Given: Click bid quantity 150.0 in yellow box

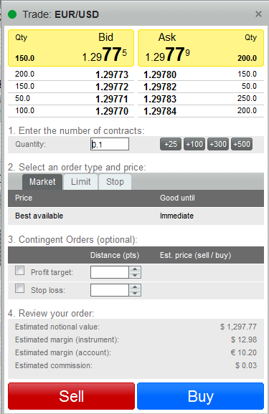Looking at the screenshot, I should point(25,58).
